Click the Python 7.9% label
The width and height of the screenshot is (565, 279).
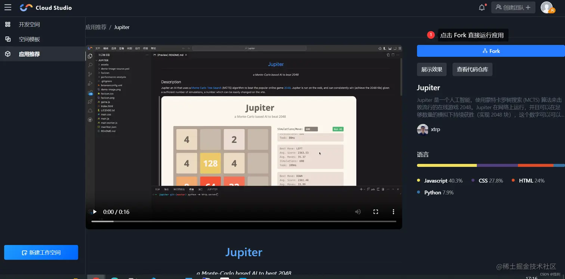click(439, 193)
